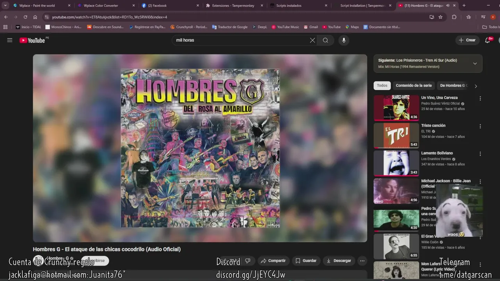
Task: Open Lamento Boliviano thumbnail
Action: point(396,163)
